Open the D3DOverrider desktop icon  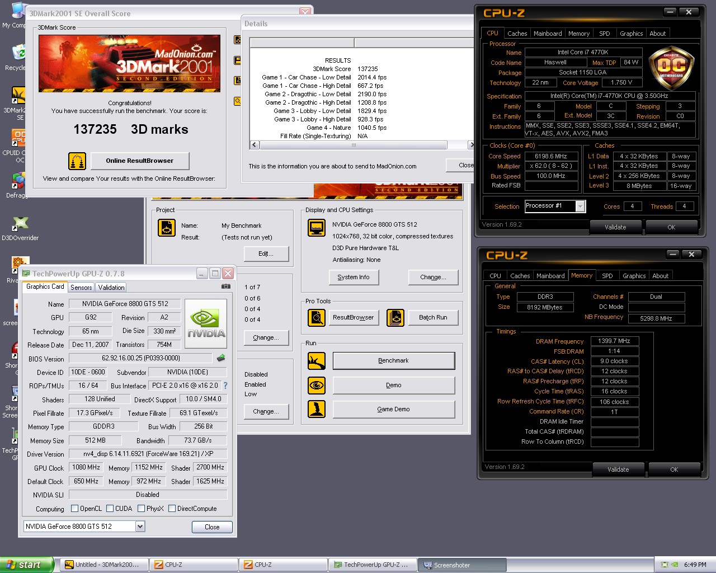[x=20, y=224]
